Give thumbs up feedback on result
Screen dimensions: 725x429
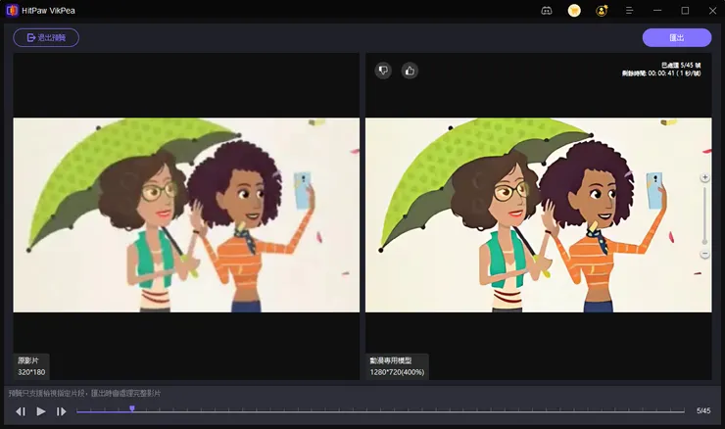click(x=410, y=71)
